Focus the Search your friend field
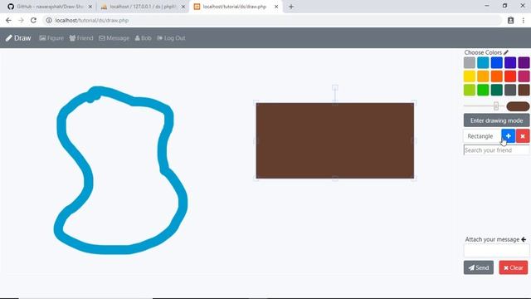This screenshot has width=531, height=299. (x=496, y=149)
